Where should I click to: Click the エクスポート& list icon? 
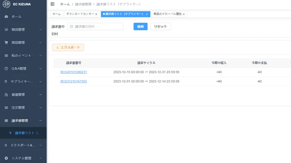point(6,145)
